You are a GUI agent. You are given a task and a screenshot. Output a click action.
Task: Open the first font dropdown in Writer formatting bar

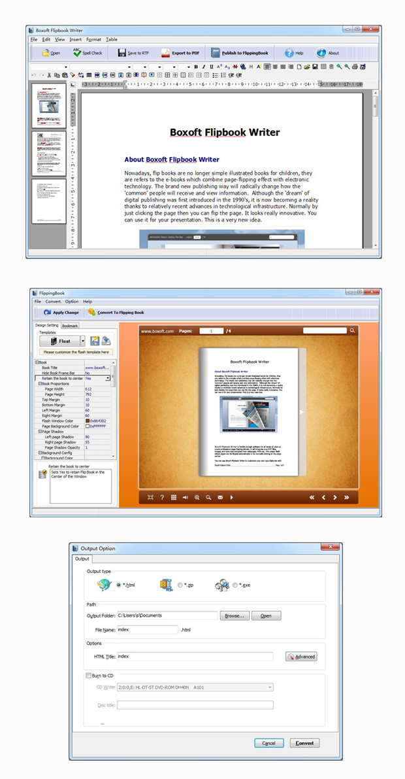coord(66,67)
